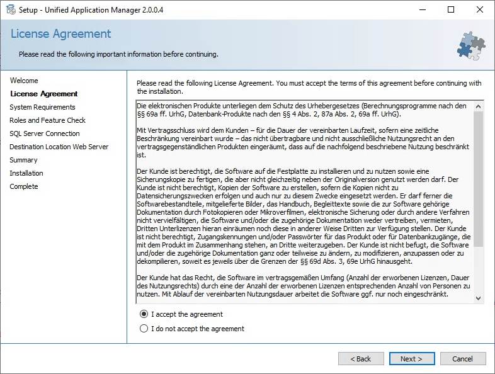Click Roles and Feature Check step

click(x=47, y=120)
